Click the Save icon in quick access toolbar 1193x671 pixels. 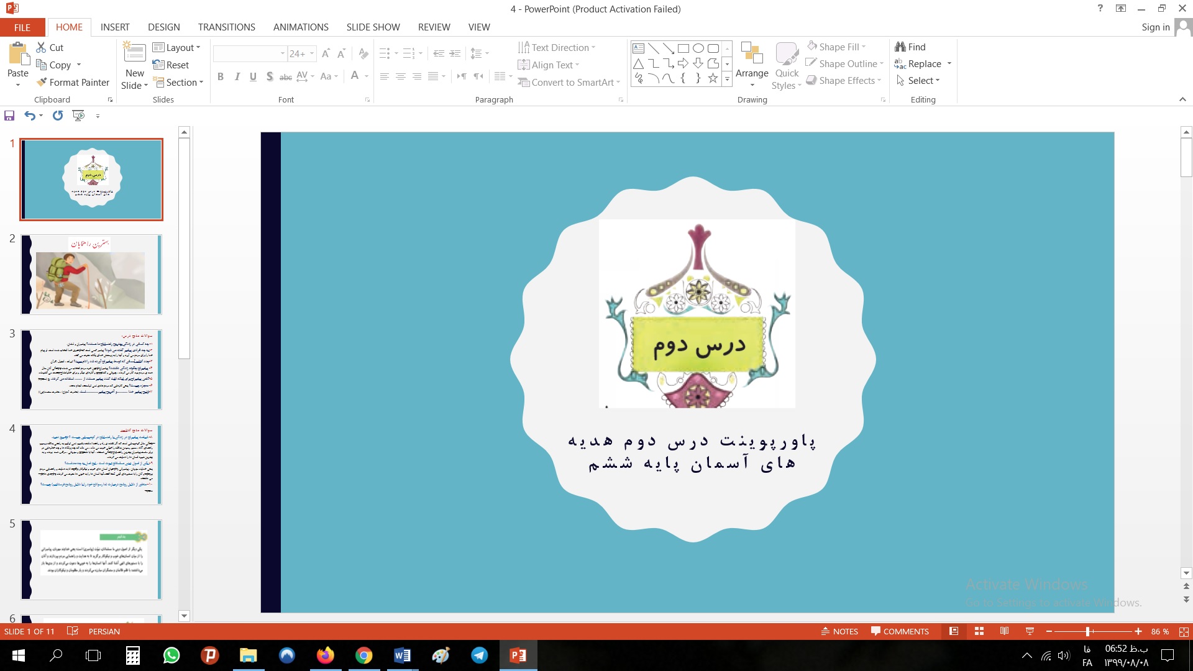pos(9,116)
